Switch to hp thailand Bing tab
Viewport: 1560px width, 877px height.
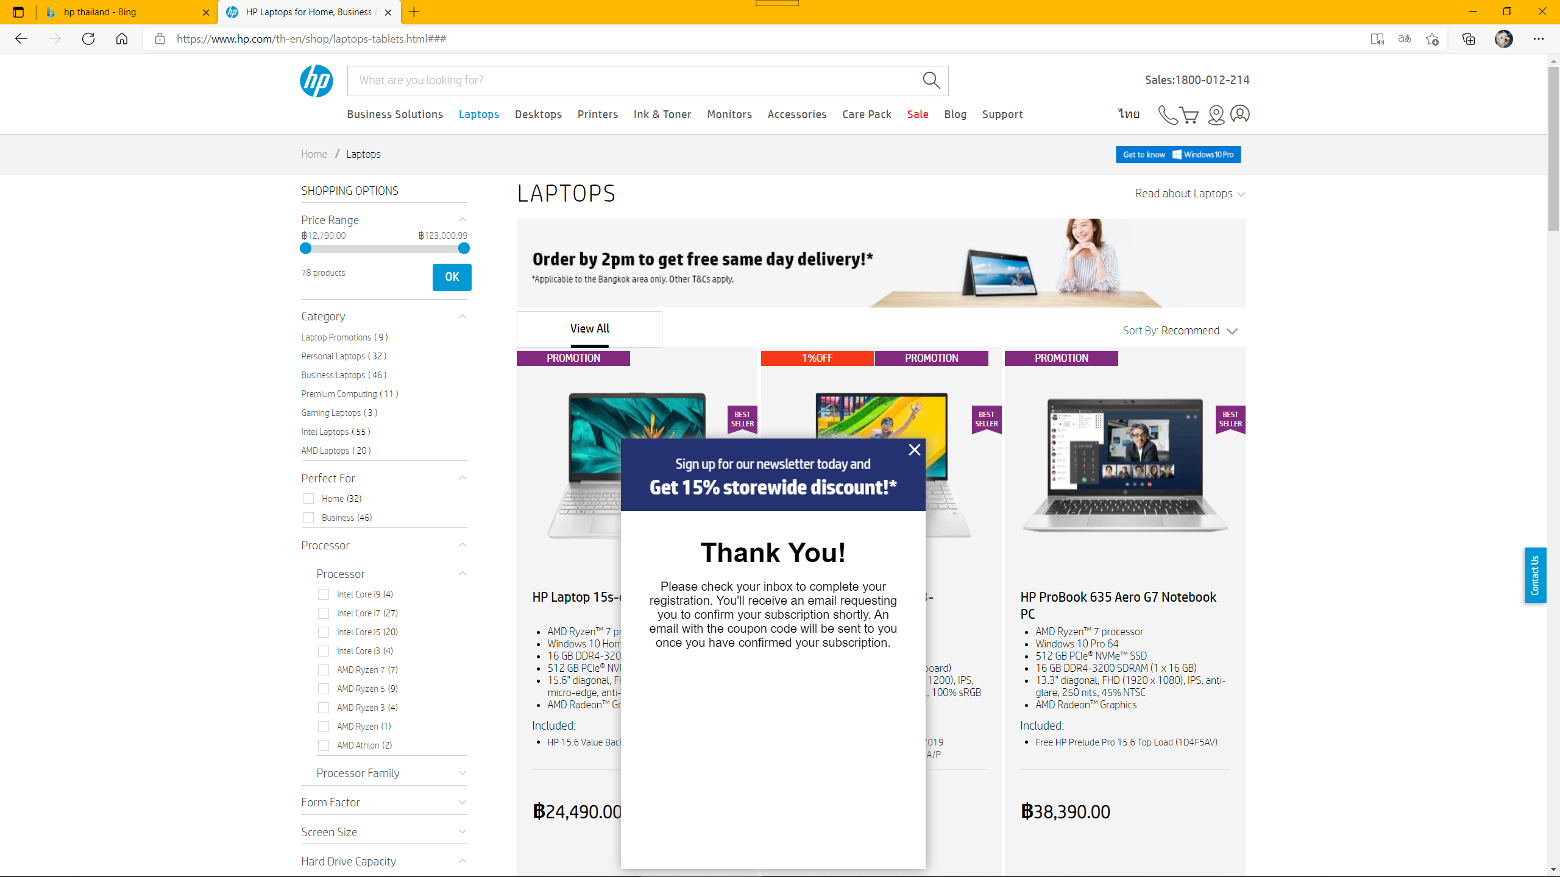tap(127, 12)
